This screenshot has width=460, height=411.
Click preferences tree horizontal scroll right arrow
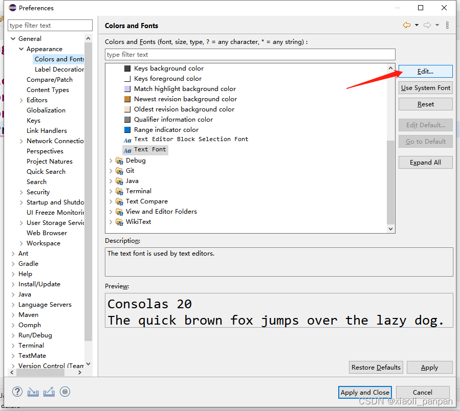[x=79, y=373]
